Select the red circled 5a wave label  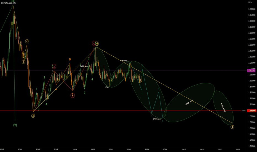(54, 66)
